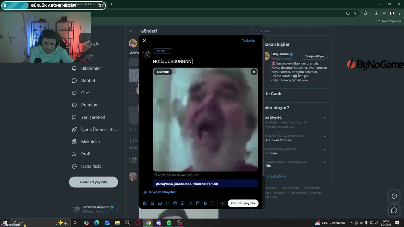Screen dimensions: 404x227
Task: Open Grok in X sidebar
Action: [x=81, y=93]
